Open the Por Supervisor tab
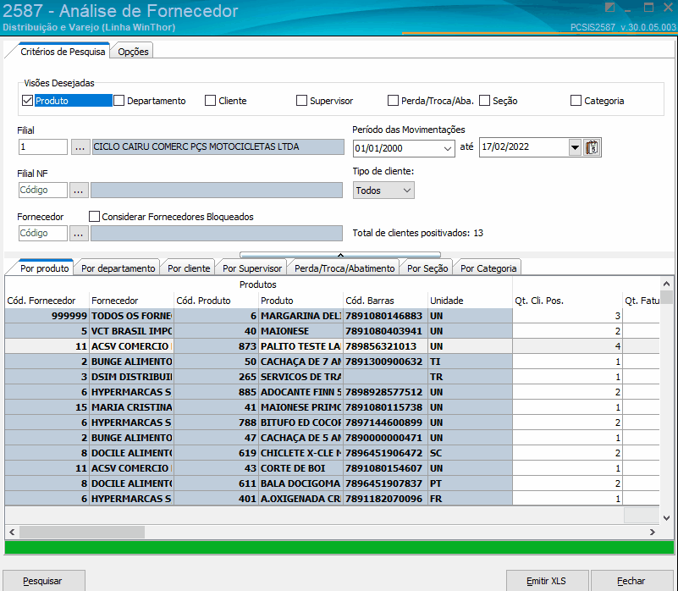Screen dimensions: 678x591 click(252, 268)
